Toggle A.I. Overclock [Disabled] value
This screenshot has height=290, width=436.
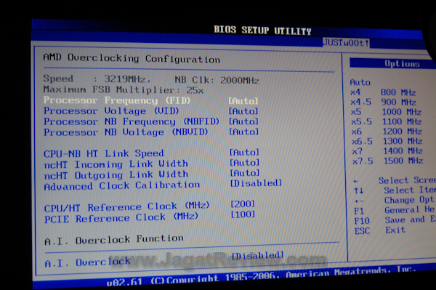257,256
